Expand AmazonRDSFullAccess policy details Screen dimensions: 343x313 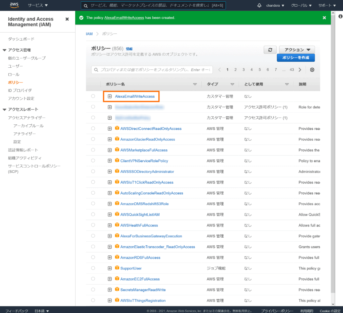point(110,258)
